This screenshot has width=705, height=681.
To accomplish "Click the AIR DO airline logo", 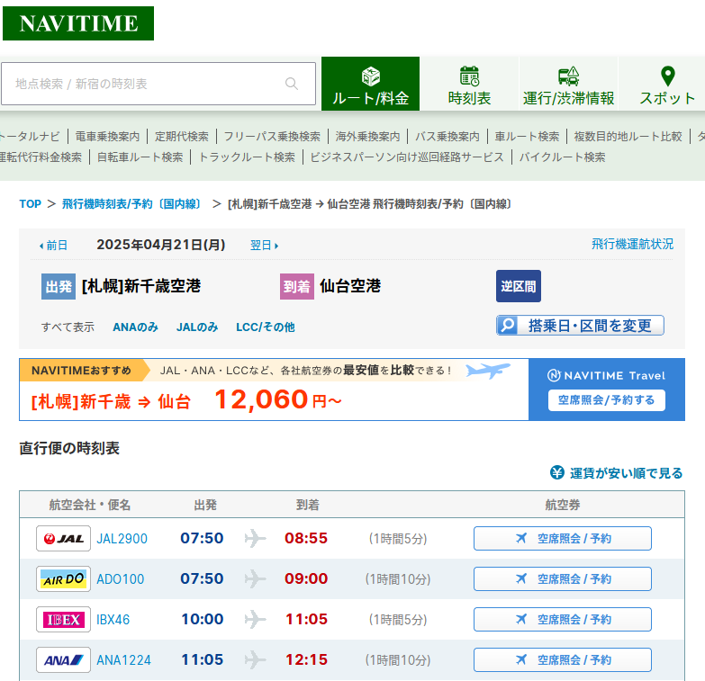I will coord(63,578).
